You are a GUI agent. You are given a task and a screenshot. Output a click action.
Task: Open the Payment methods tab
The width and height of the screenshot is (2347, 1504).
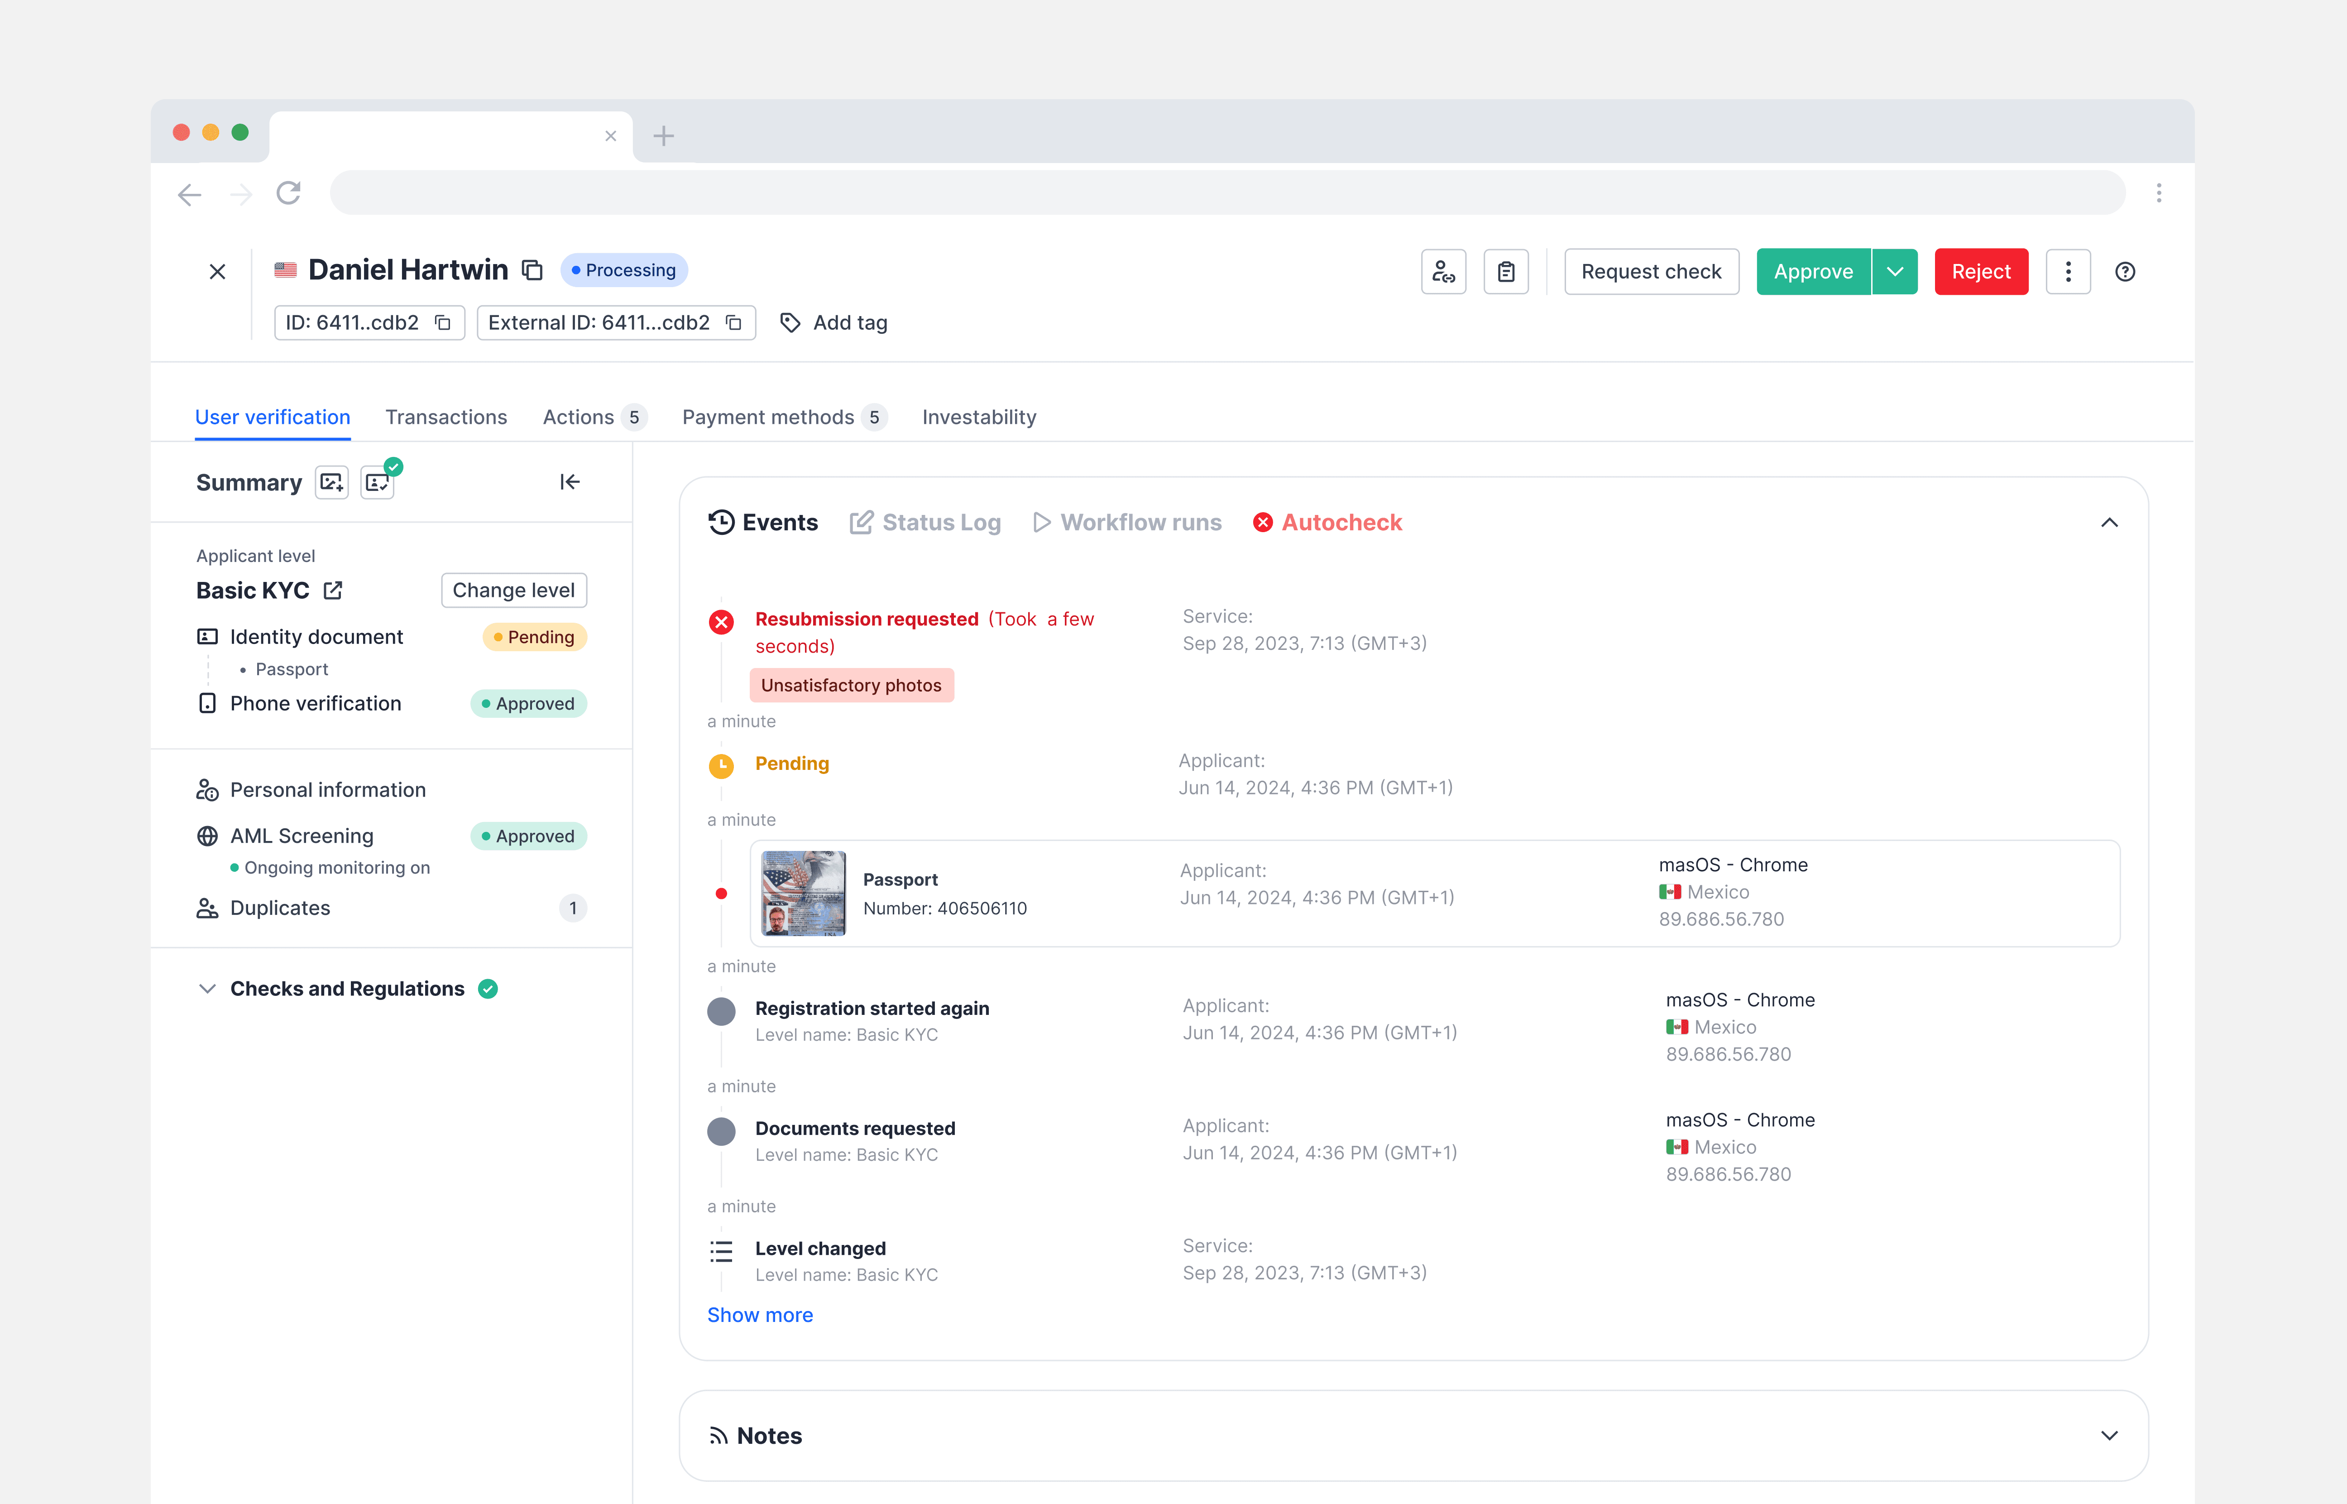pyautogui.click(x=784, y=417)
